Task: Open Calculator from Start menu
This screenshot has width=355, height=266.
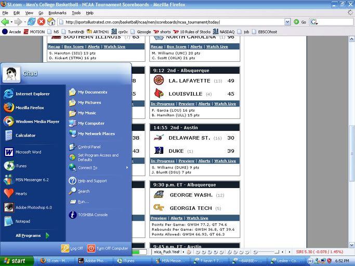Action: coord(20,136)
